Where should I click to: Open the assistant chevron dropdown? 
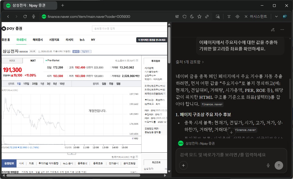(x=276, y=16)
